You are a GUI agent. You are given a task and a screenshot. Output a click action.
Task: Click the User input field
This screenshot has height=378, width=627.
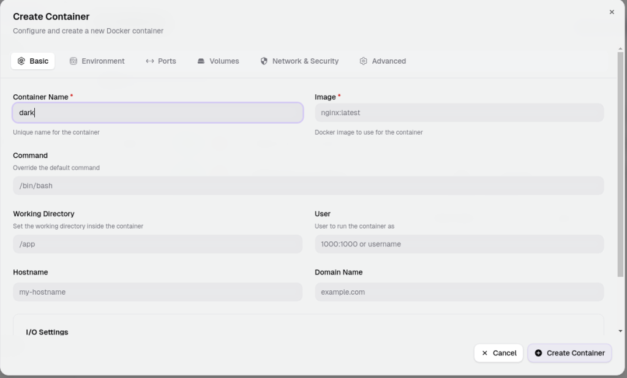click(459, 244)
